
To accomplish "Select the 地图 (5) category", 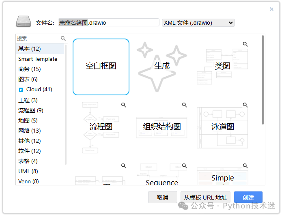I will coord(40,120).
